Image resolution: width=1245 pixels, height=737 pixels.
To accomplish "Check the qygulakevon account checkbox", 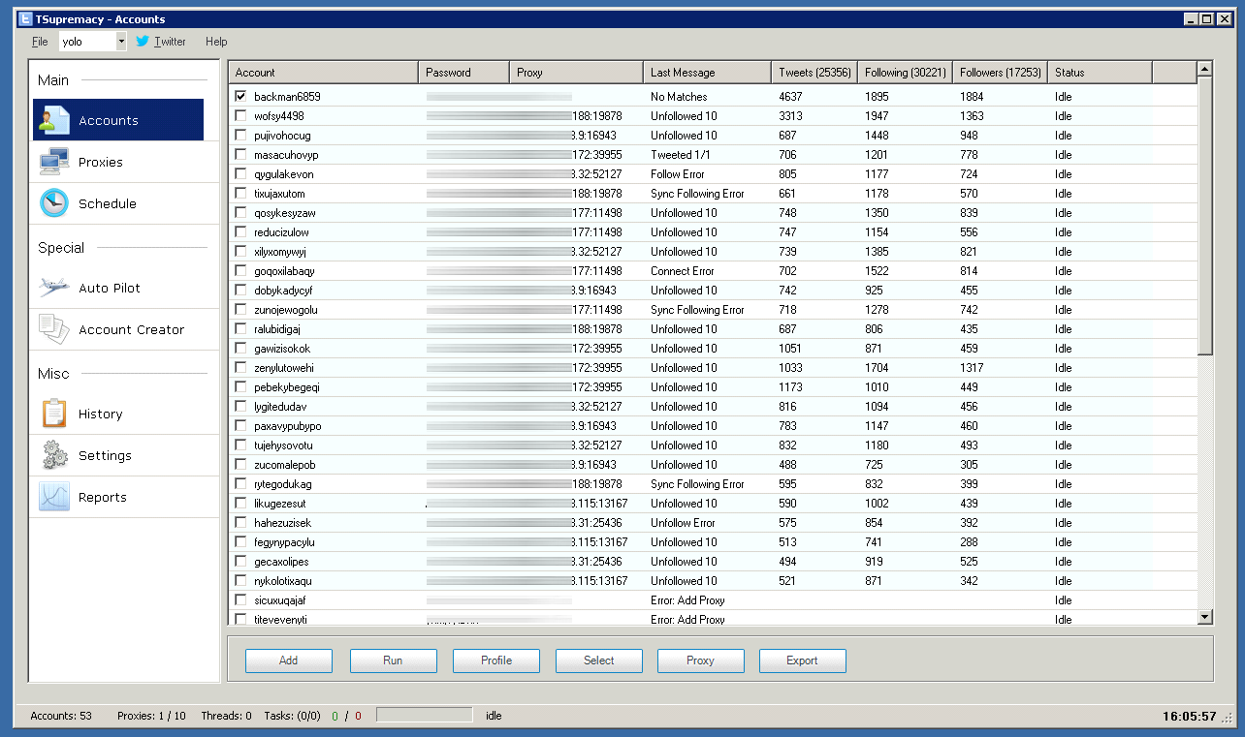I will (240, 174).
